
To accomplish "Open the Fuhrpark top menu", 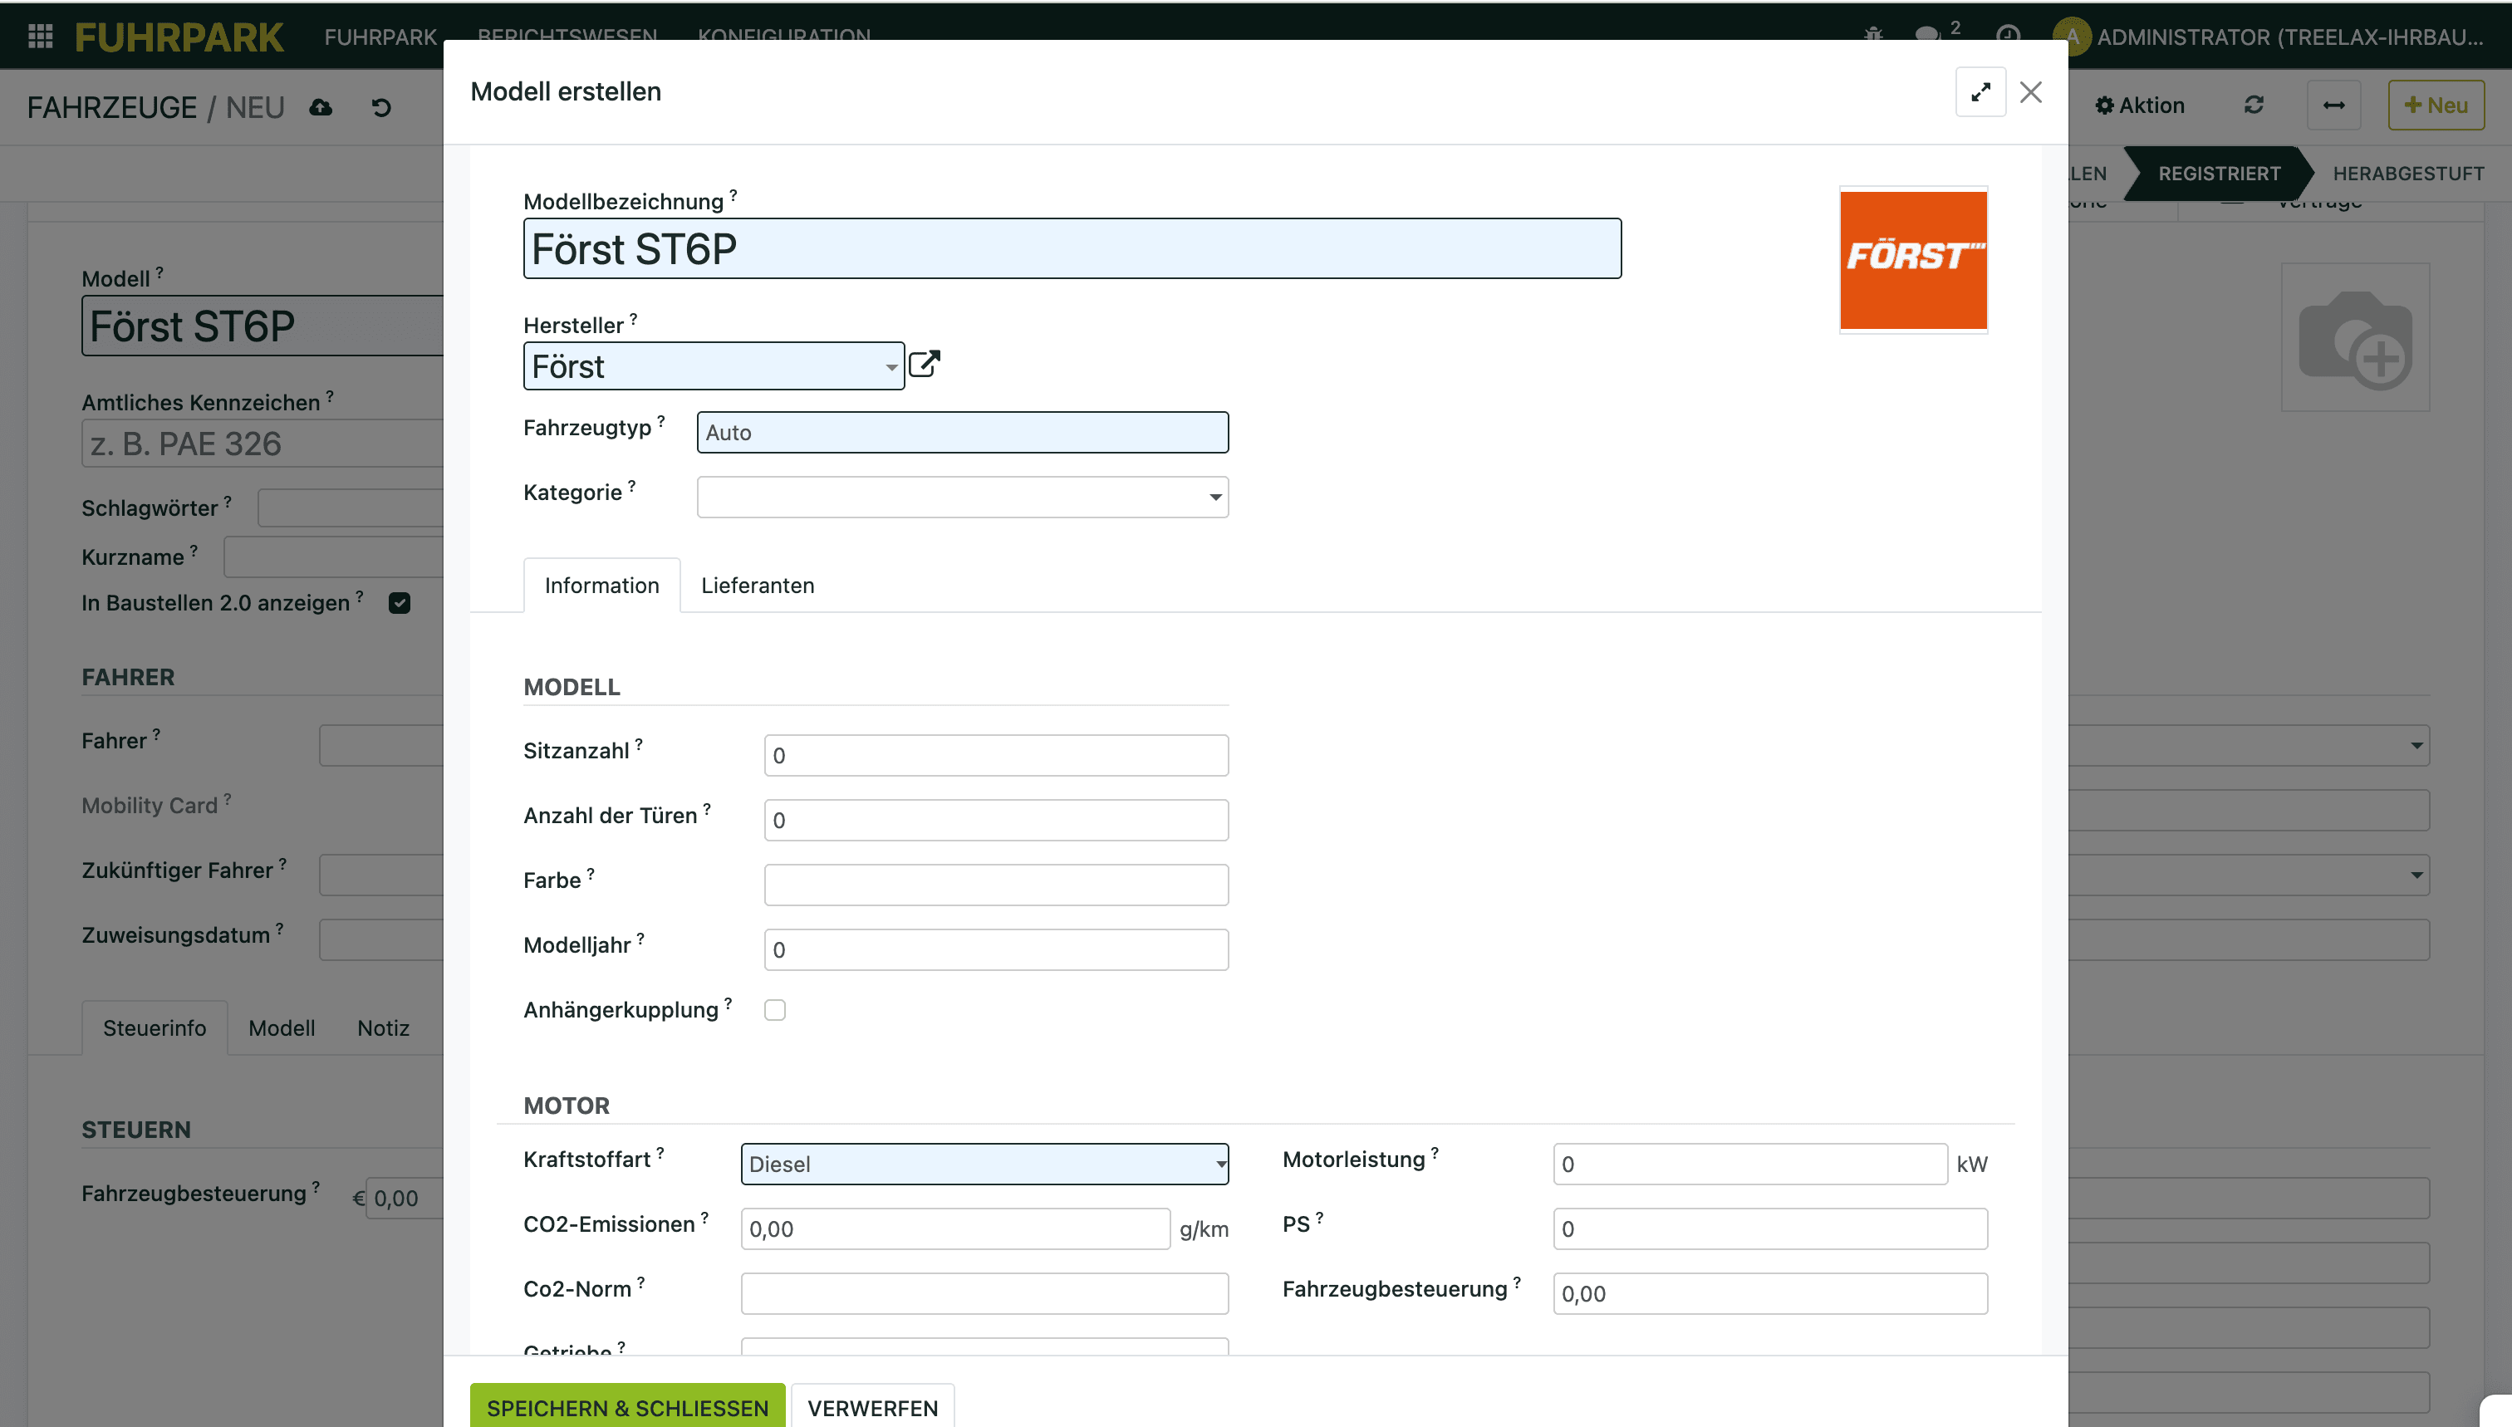I will tap(380, 37).
